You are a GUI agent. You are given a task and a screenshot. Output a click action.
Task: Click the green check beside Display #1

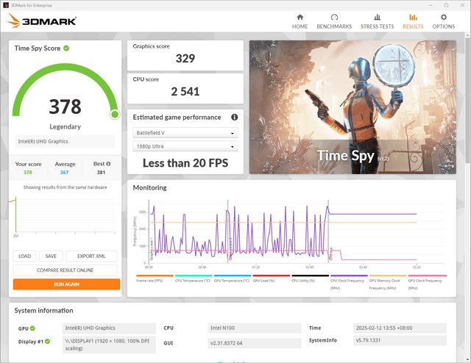point(47,342)
